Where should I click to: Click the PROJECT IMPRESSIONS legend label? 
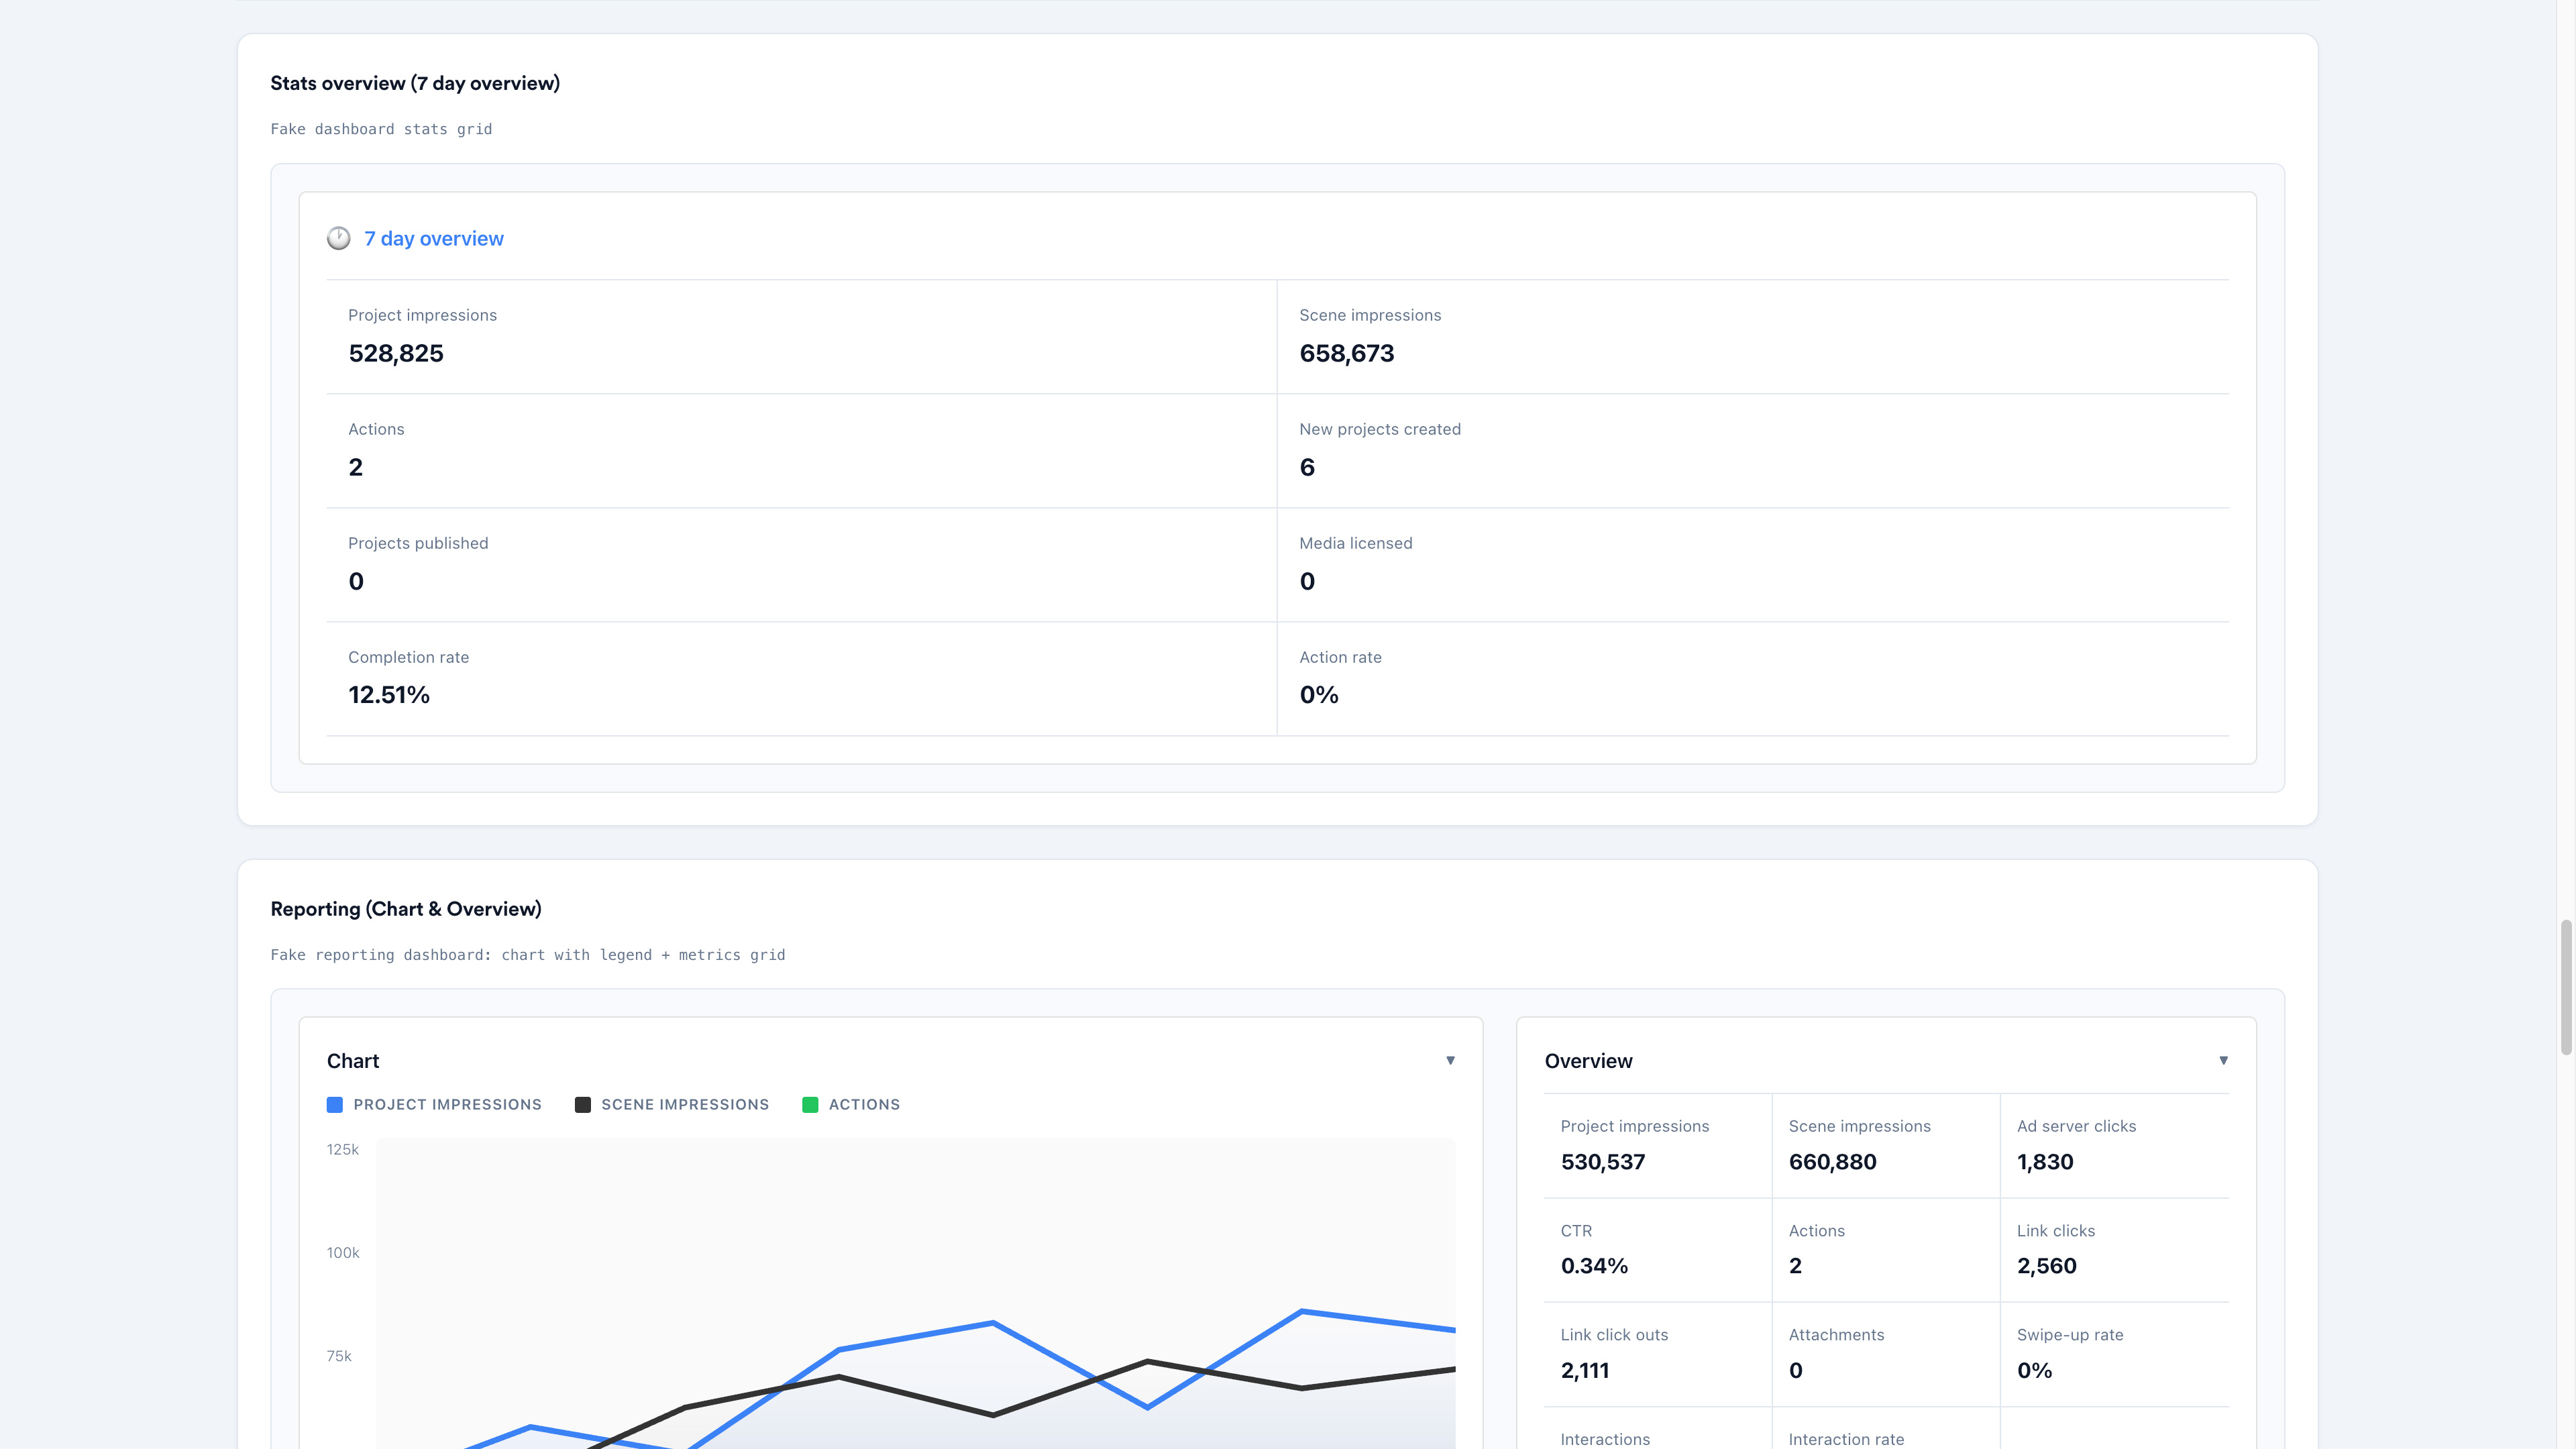(447, 1104)
